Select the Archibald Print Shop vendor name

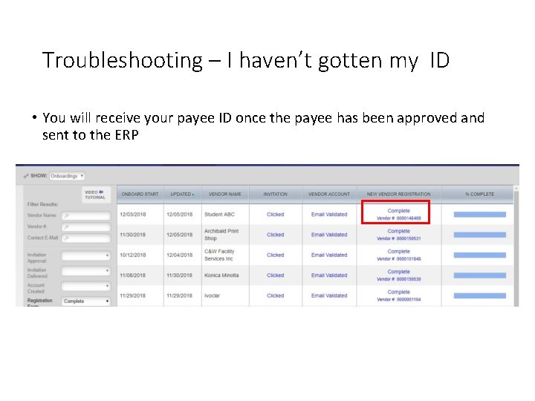[221, 235]
